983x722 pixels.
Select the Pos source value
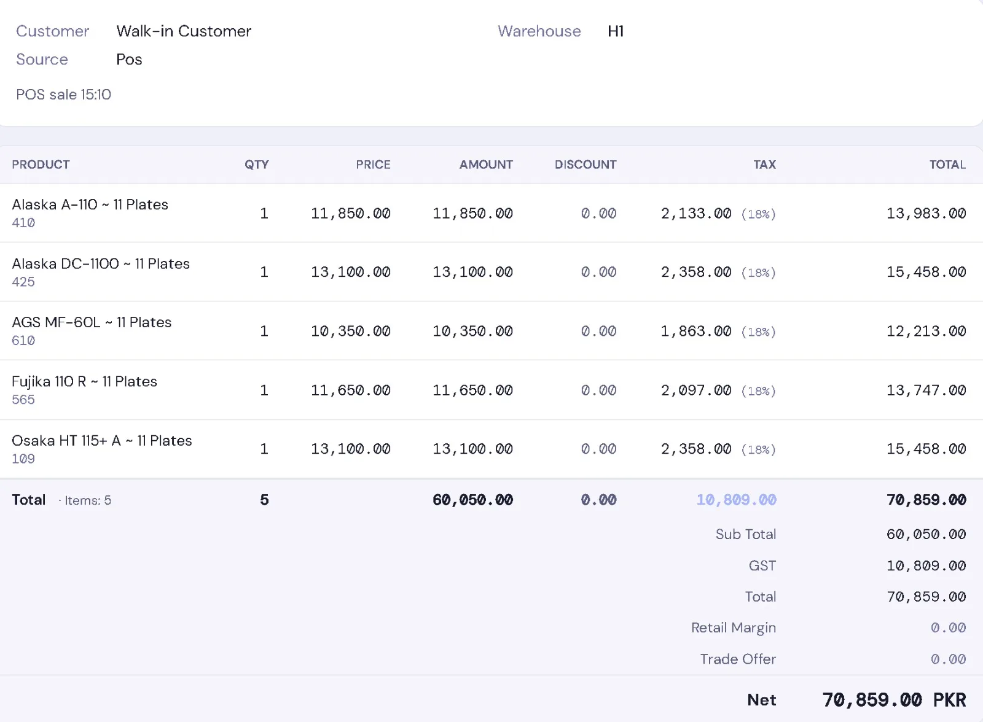pos(129,60)
